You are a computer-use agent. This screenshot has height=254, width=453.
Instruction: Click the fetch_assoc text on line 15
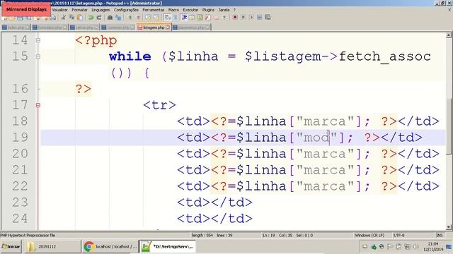point(384,56)
